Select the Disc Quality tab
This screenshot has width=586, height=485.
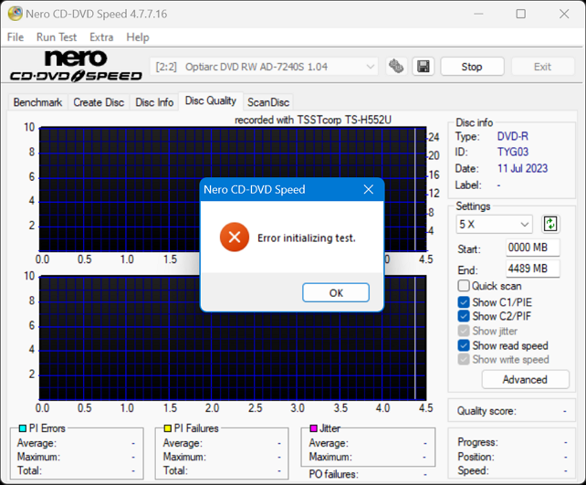coord(211,101)
